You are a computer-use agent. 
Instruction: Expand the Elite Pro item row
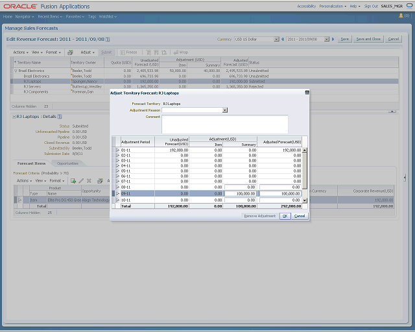point(19,200)
